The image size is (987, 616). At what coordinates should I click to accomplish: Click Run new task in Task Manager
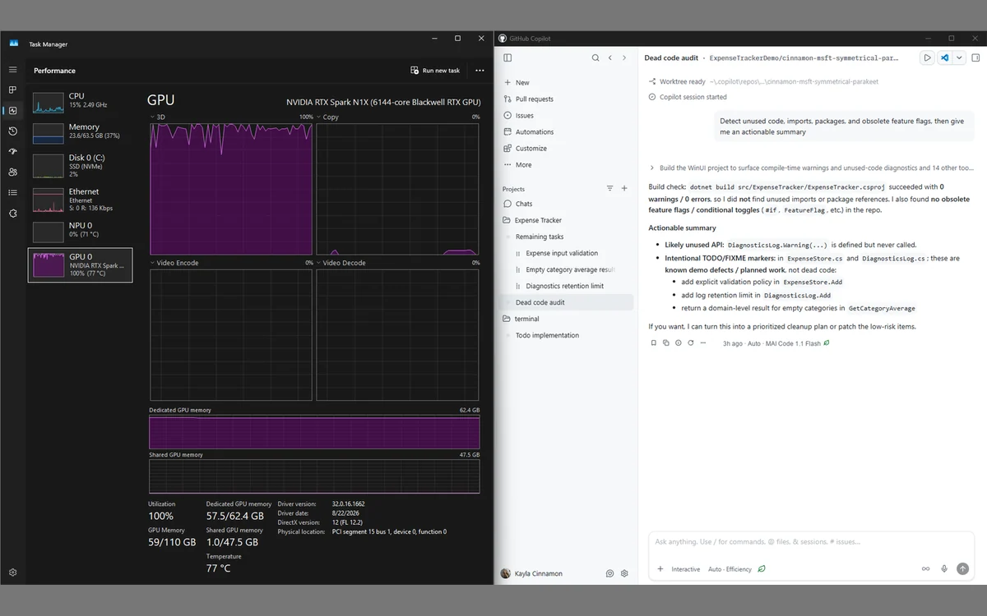pyautogui.click(x=436, y=71)
